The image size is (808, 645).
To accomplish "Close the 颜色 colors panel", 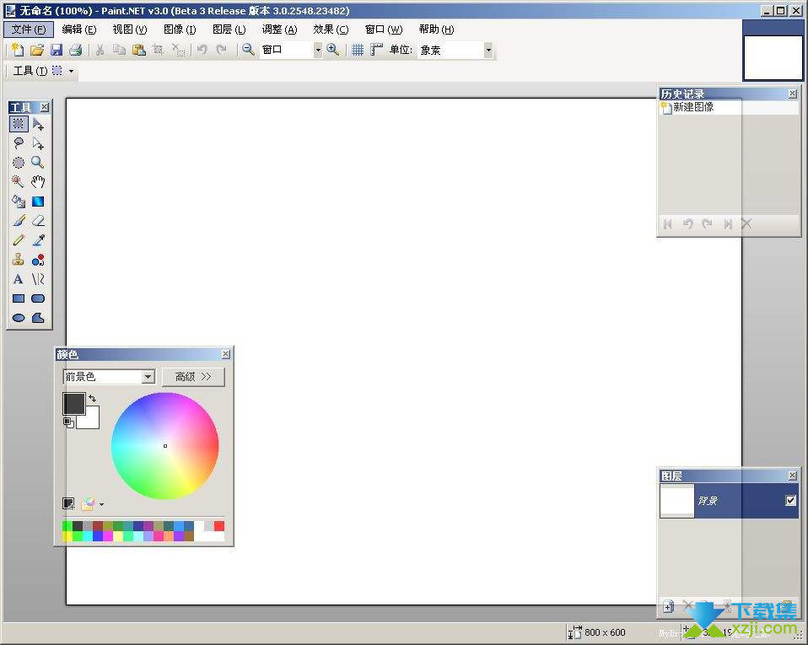I will (x=226, y=354).
